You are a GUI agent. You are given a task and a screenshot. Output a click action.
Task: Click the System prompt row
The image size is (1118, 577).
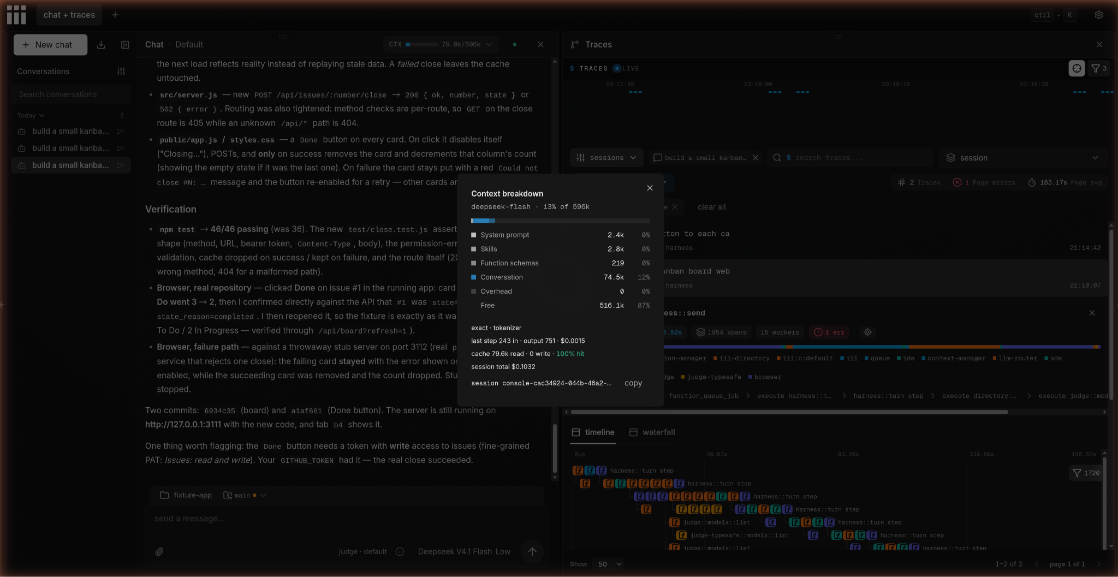560,235
